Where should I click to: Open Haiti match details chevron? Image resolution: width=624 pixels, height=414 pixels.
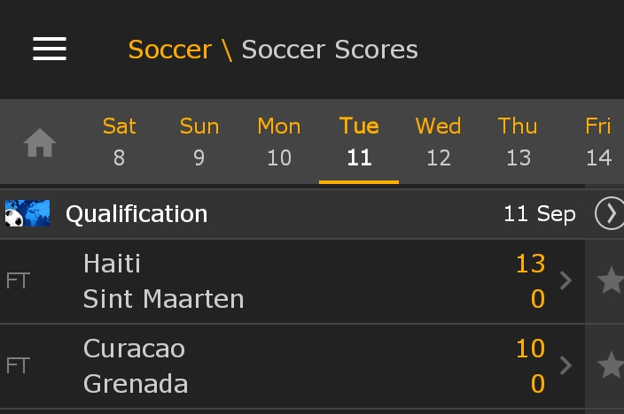coord(565,280)
